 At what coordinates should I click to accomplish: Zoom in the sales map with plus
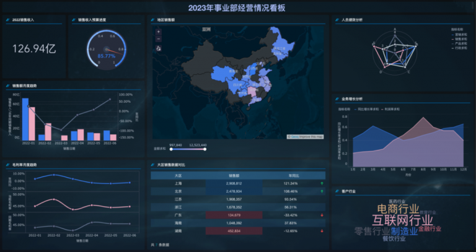pyautogui.click(x=159, y=32)
